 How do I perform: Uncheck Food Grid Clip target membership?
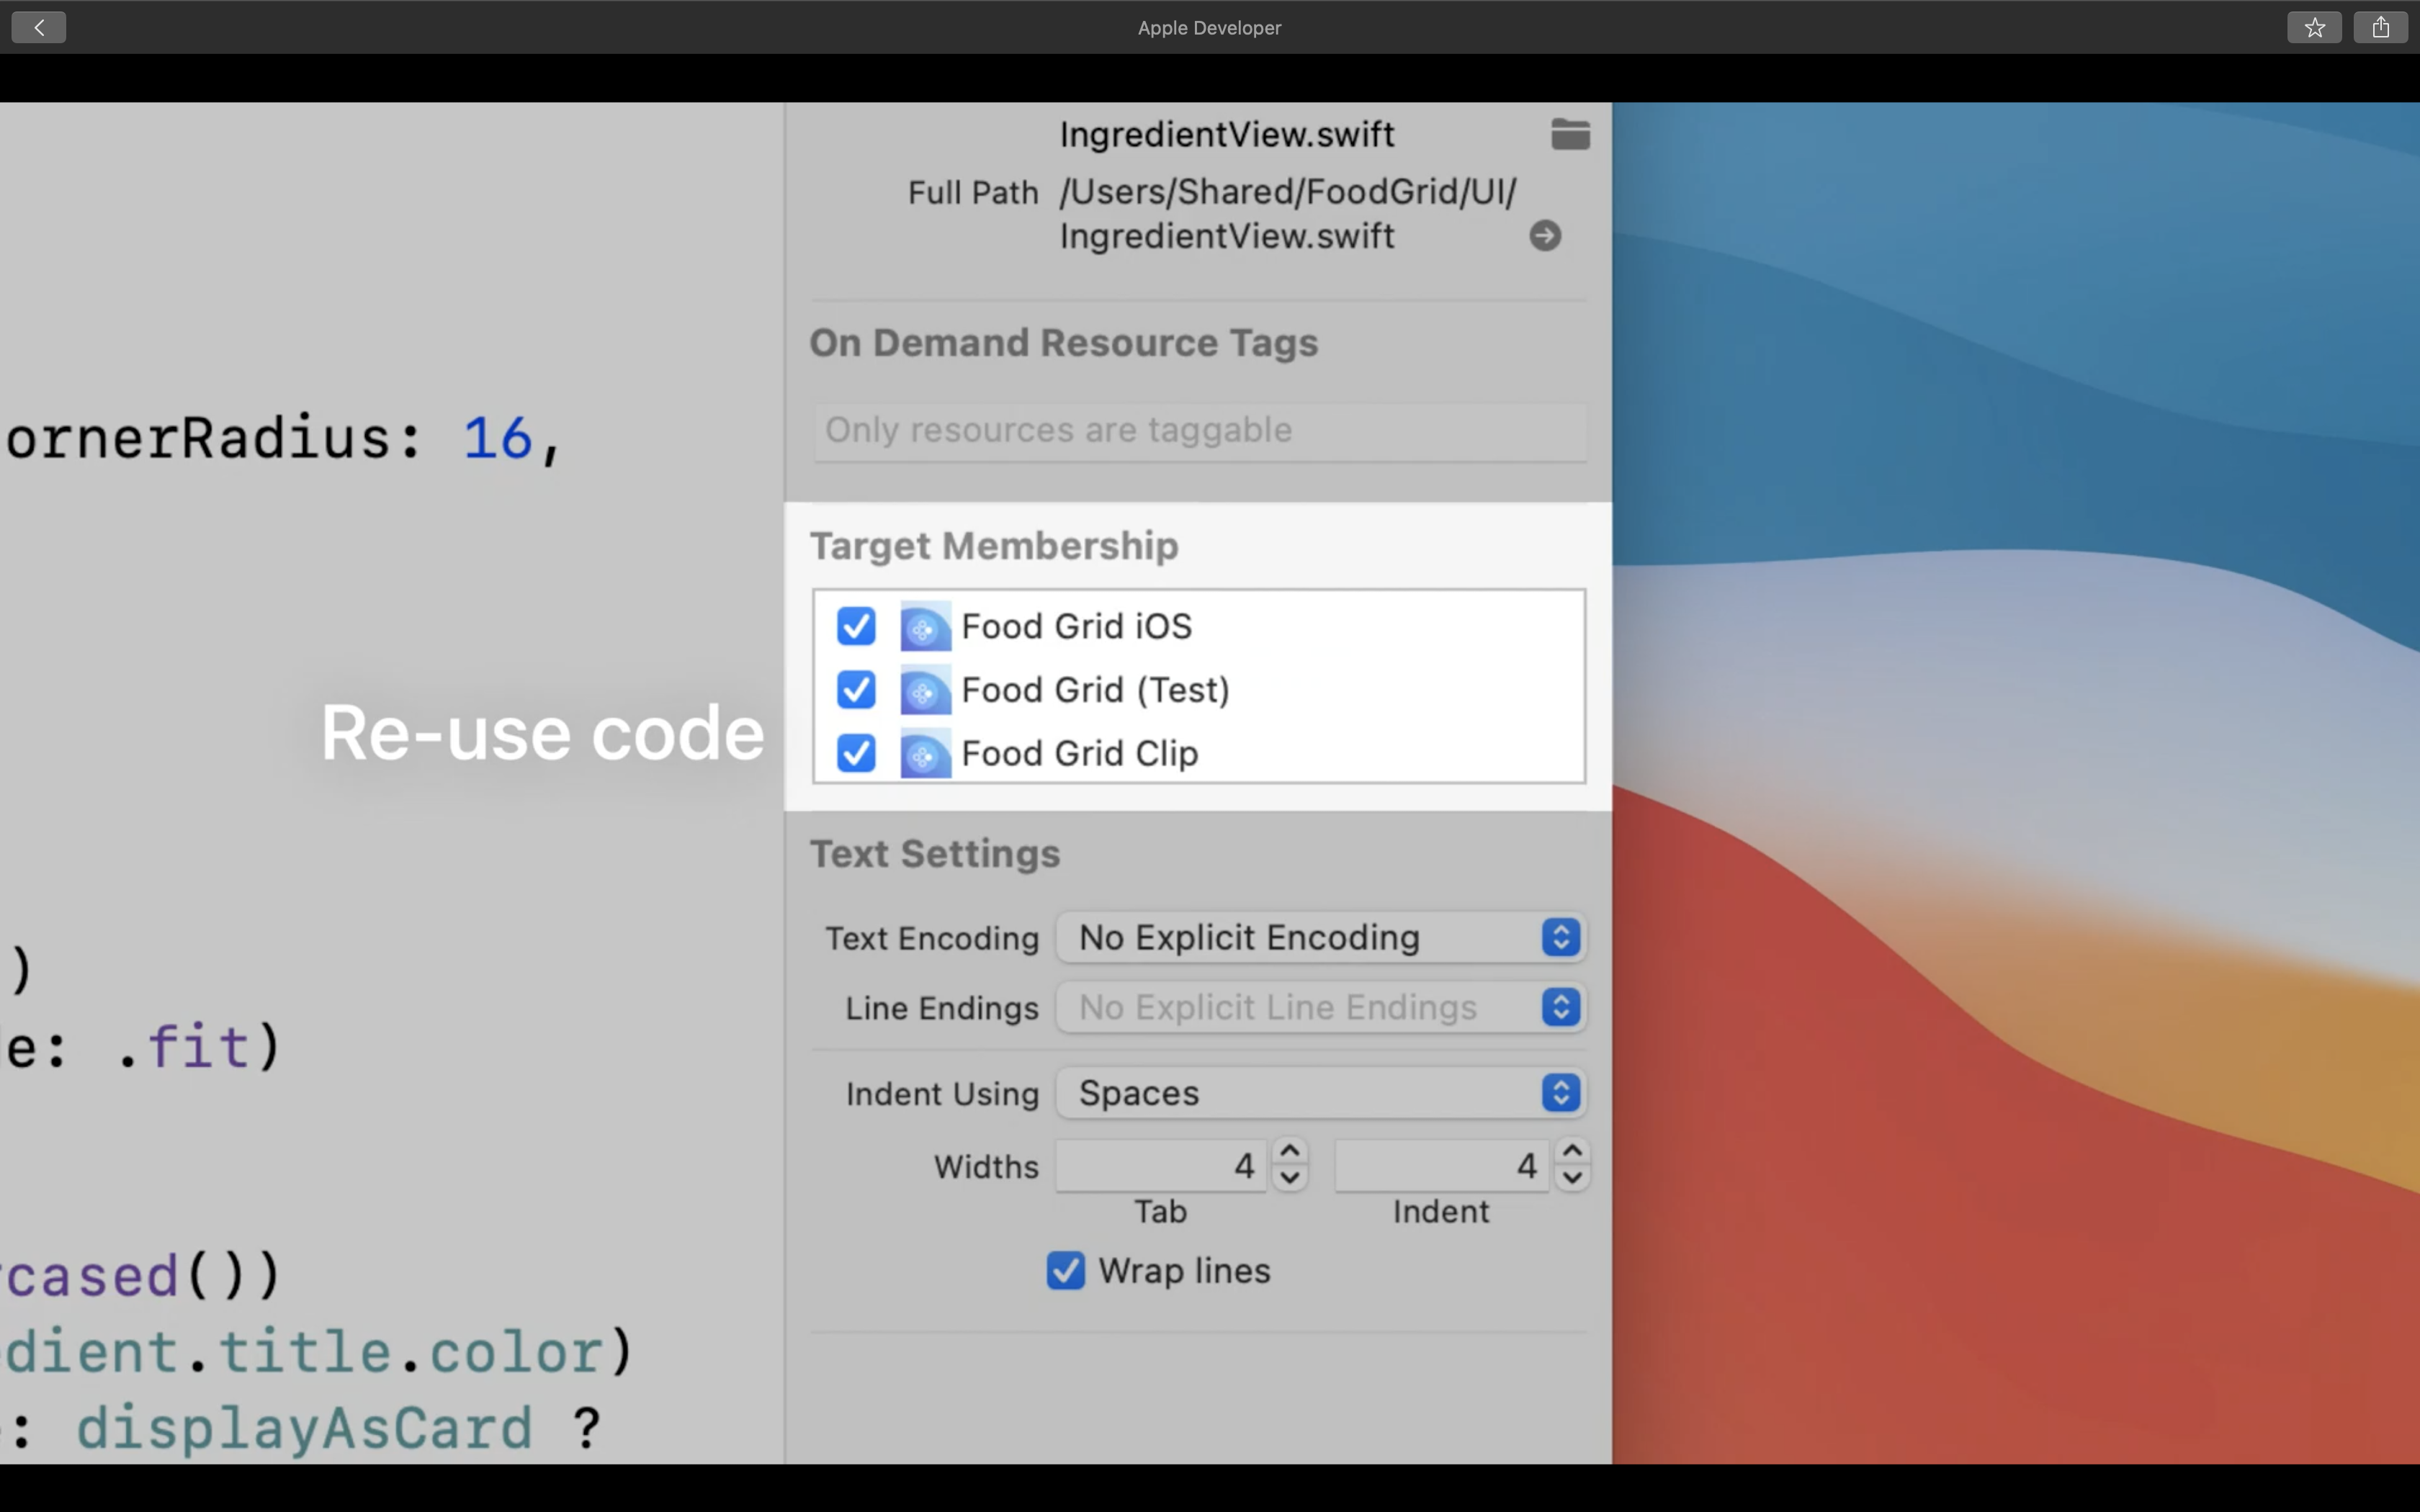[856, 754]
